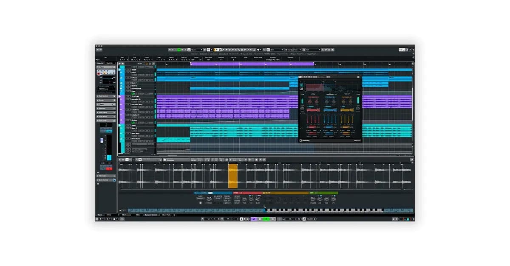Image resolution: width=510 pixels, height=266 pixels.
Task: Enable record on Piano in the inspector
Action: (99, 74)
